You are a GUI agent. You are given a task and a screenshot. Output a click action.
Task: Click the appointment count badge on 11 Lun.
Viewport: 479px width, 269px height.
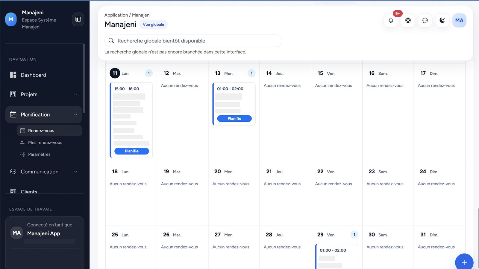[x=149, y=73]
